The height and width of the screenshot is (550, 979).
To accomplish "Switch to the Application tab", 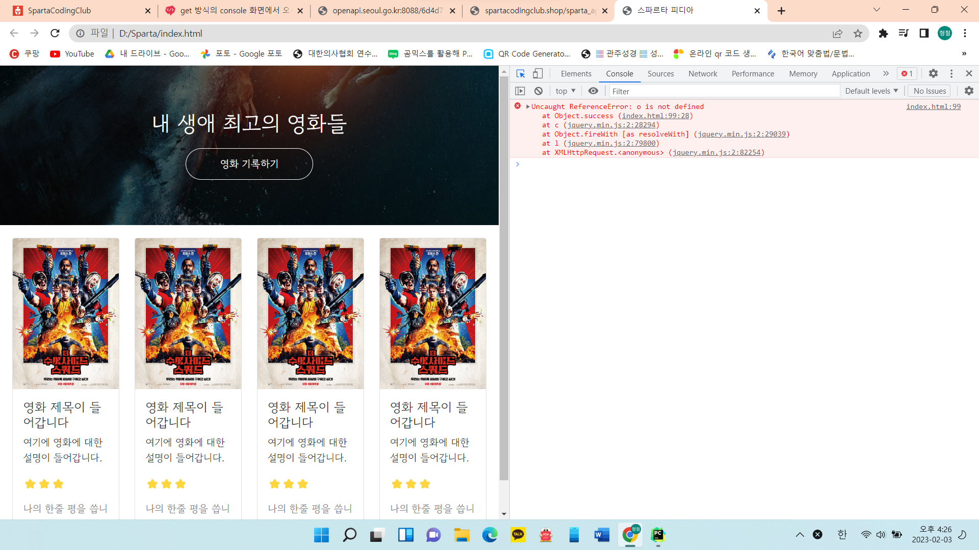I will point(851,74).
